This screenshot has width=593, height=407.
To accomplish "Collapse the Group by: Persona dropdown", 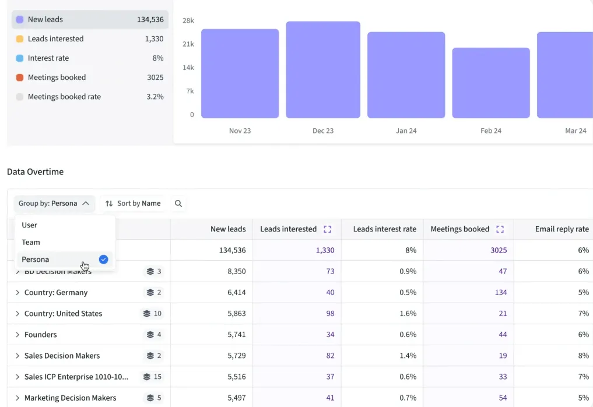I will click(54, 203).
